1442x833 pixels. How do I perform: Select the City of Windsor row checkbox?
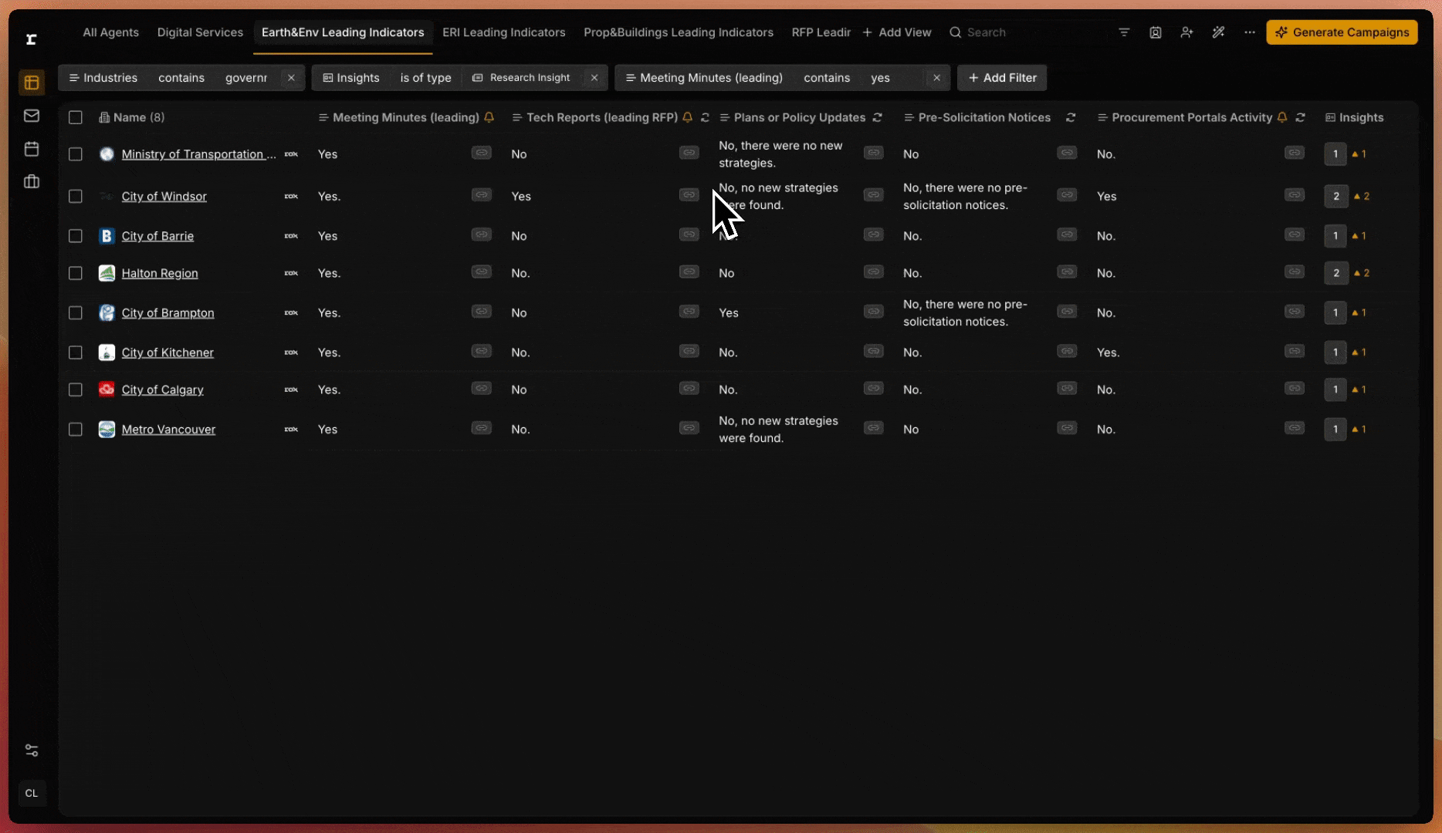[x=76, y=197]
